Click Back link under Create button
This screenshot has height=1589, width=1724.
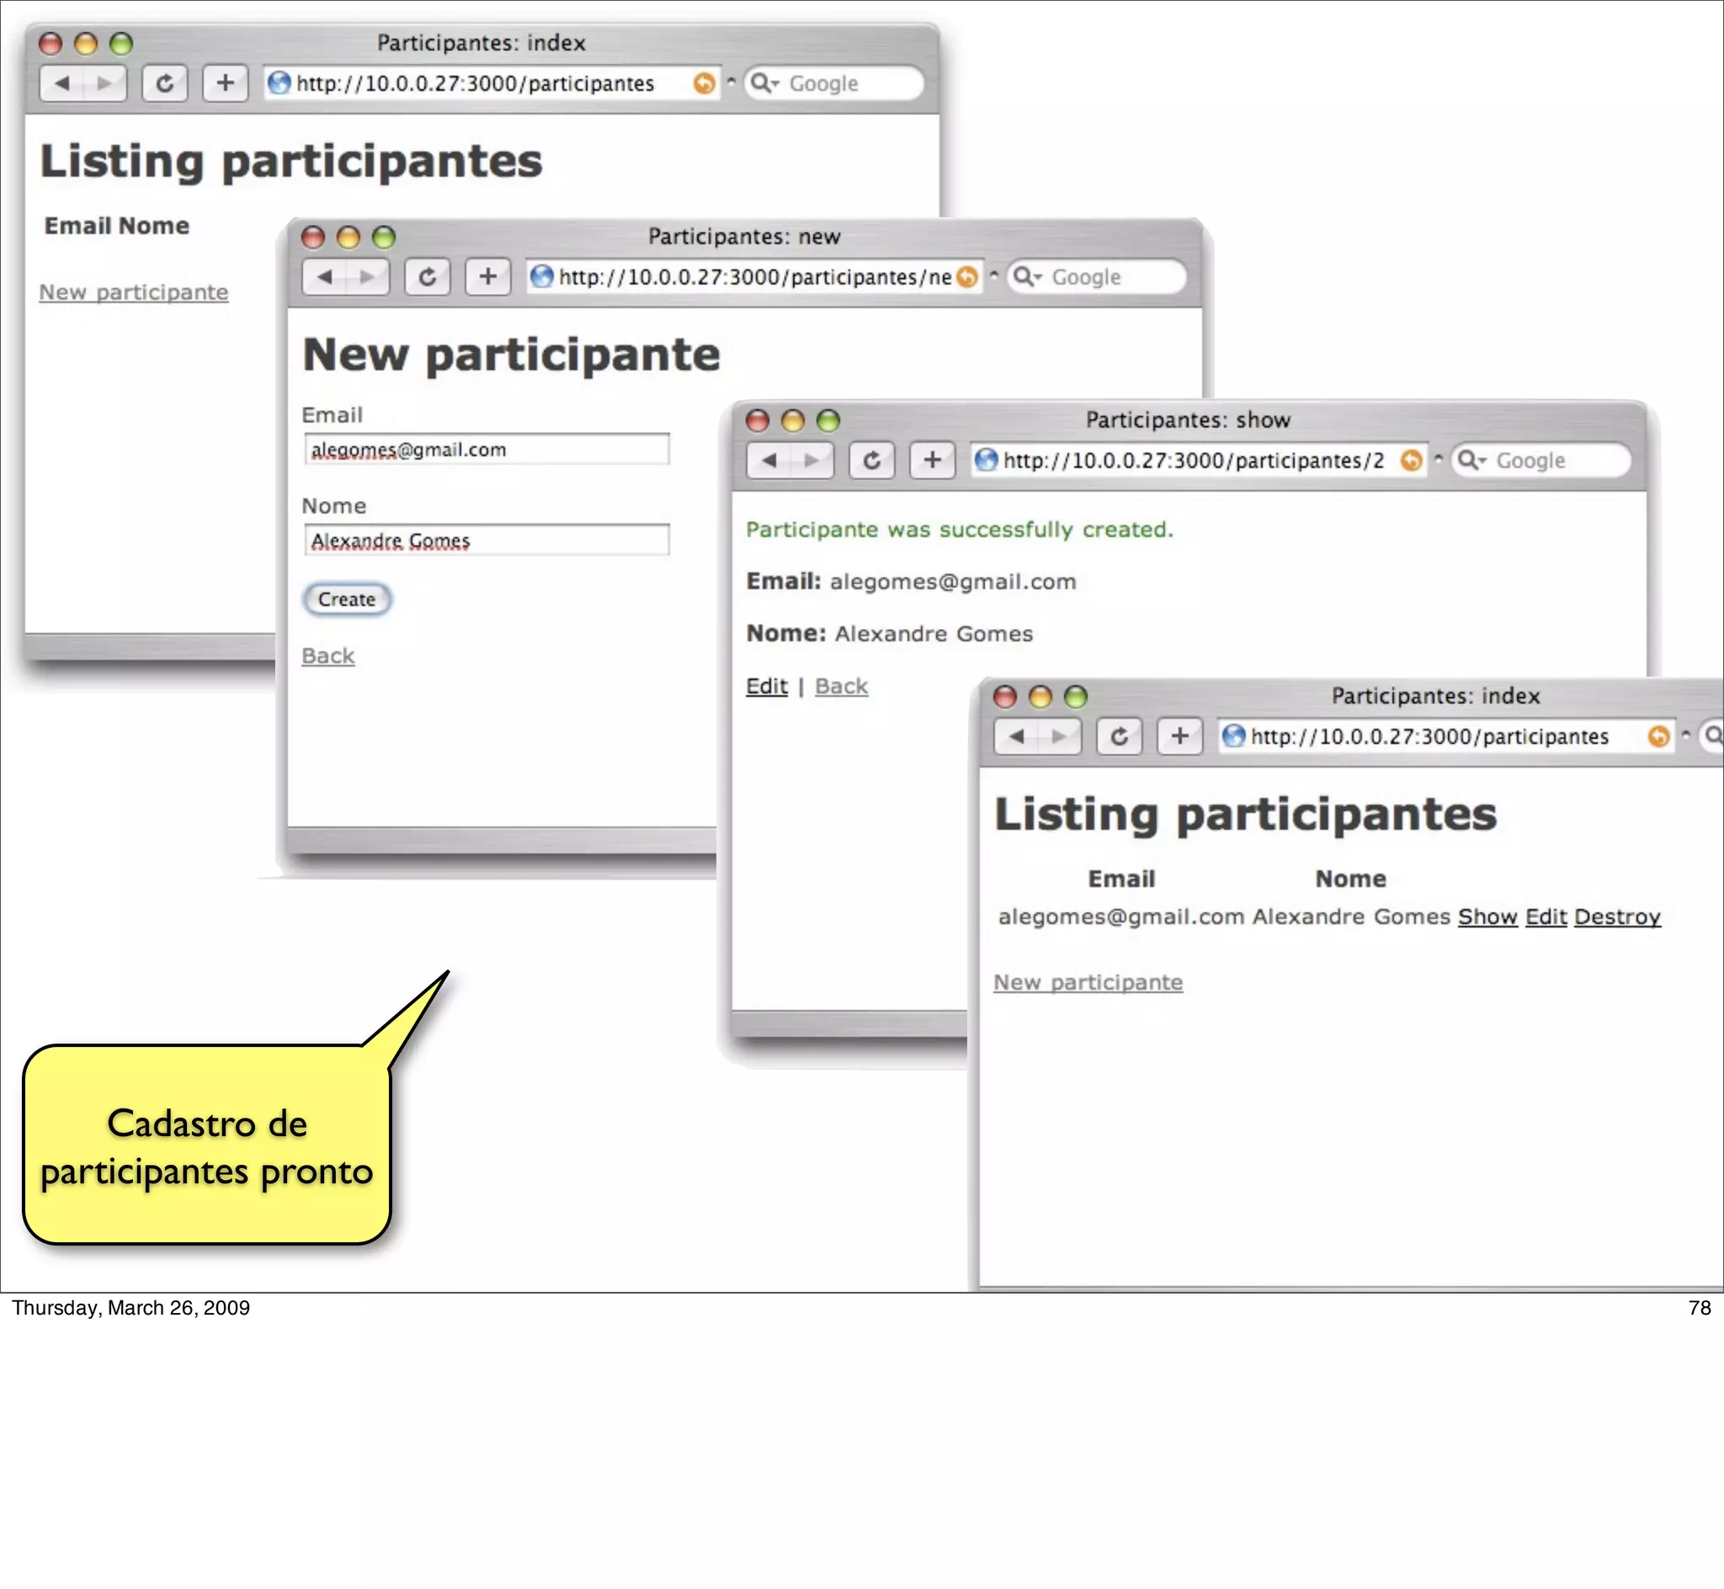click(x=327, y=656)
